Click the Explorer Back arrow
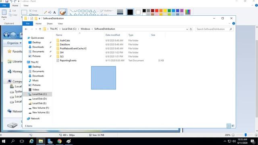The height and width of the screenshot is (145, 258). point(26,29)
